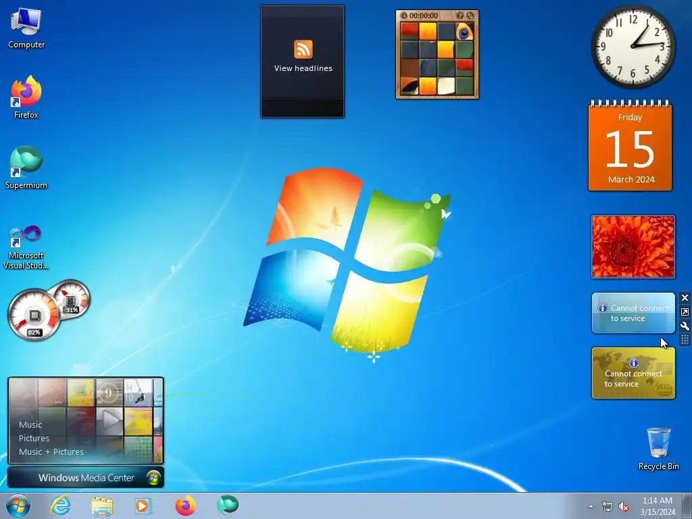Screen dimensions: 692x519
Task: Launch Windows Media Player from taskbar
Action: click(143, 505)
